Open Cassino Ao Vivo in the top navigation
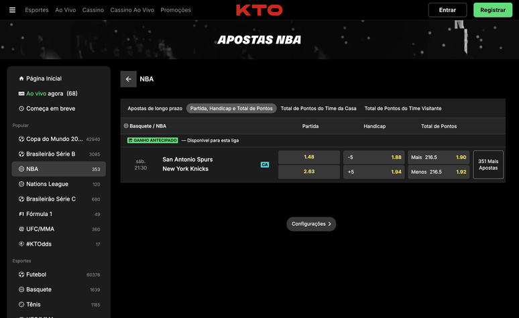Image resolution: width=519 pixels, height=318 pixels. pos(132,10)
